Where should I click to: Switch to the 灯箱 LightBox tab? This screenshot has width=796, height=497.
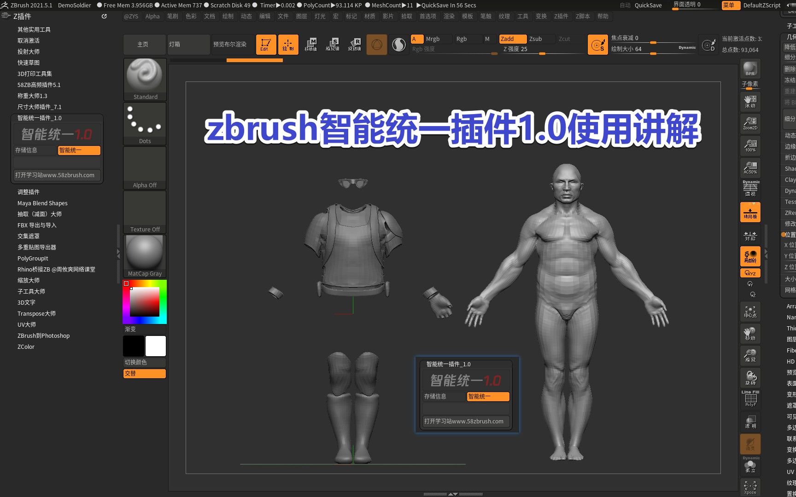click(x=188, y=44)
